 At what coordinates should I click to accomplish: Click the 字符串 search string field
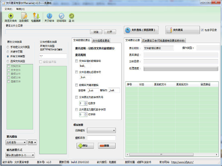pyautogui.click(x=93, y=90)
